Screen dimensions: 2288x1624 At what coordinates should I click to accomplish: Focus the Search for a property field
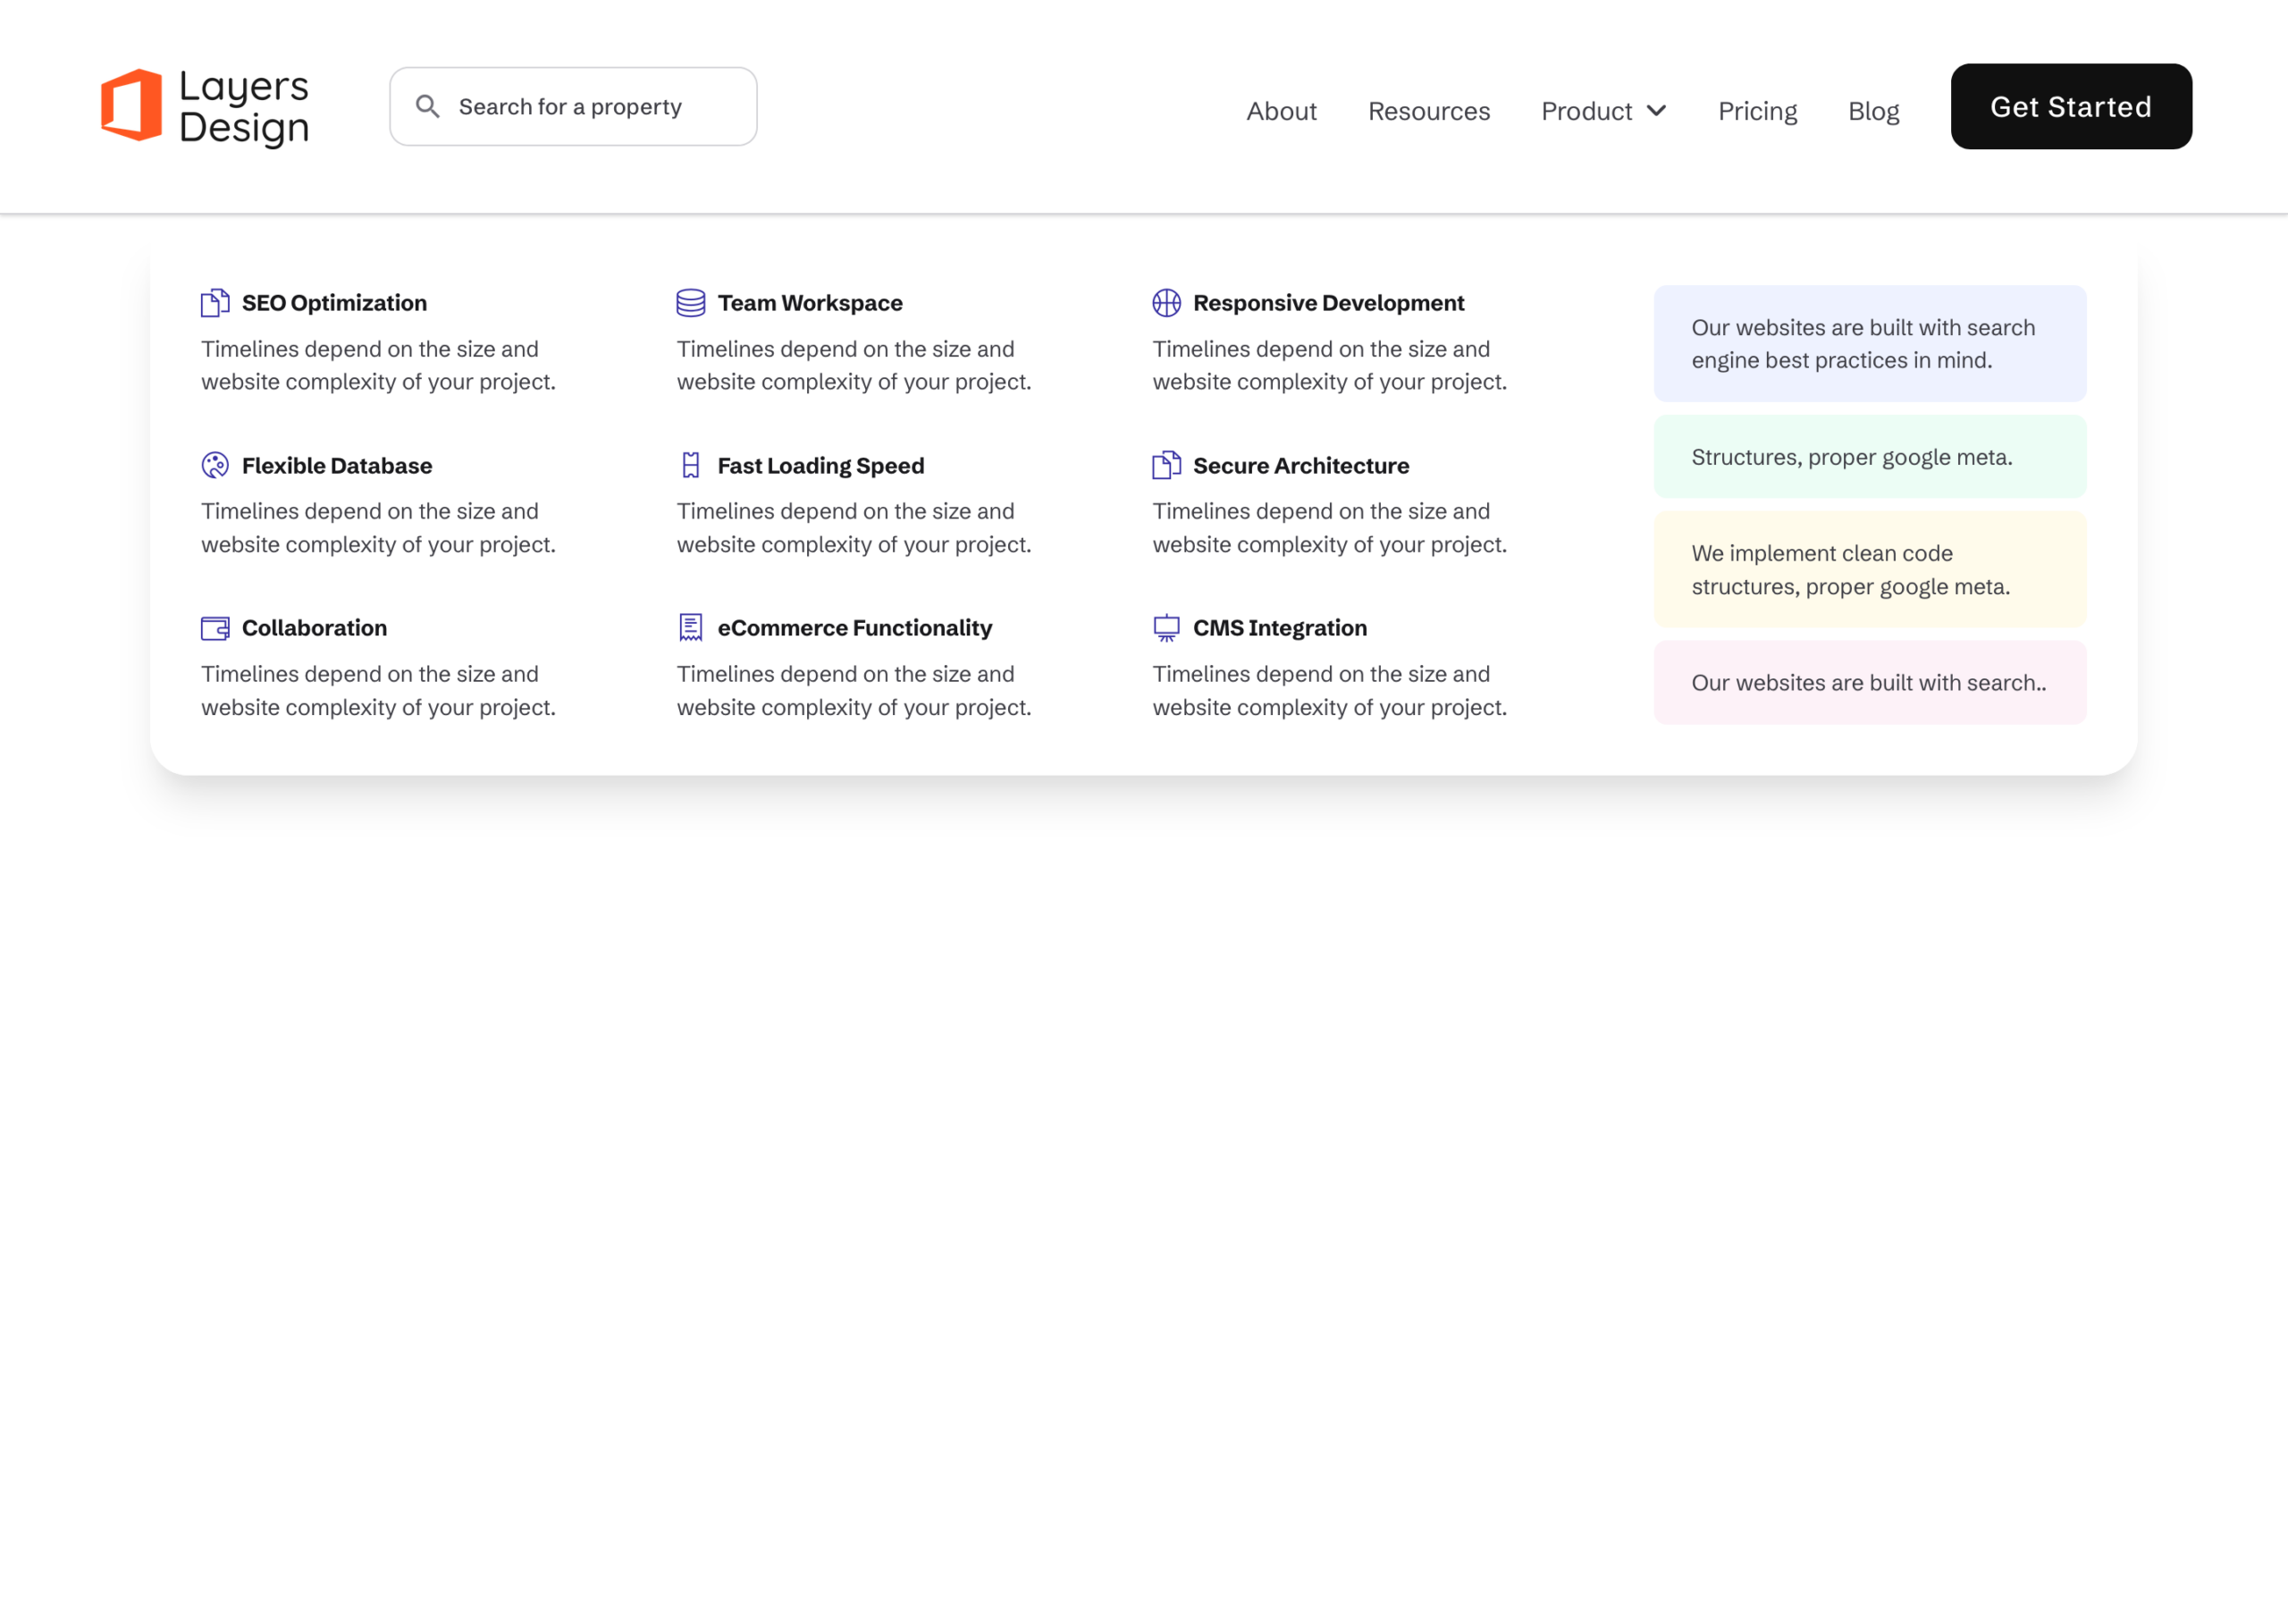(x=573, y=107)
